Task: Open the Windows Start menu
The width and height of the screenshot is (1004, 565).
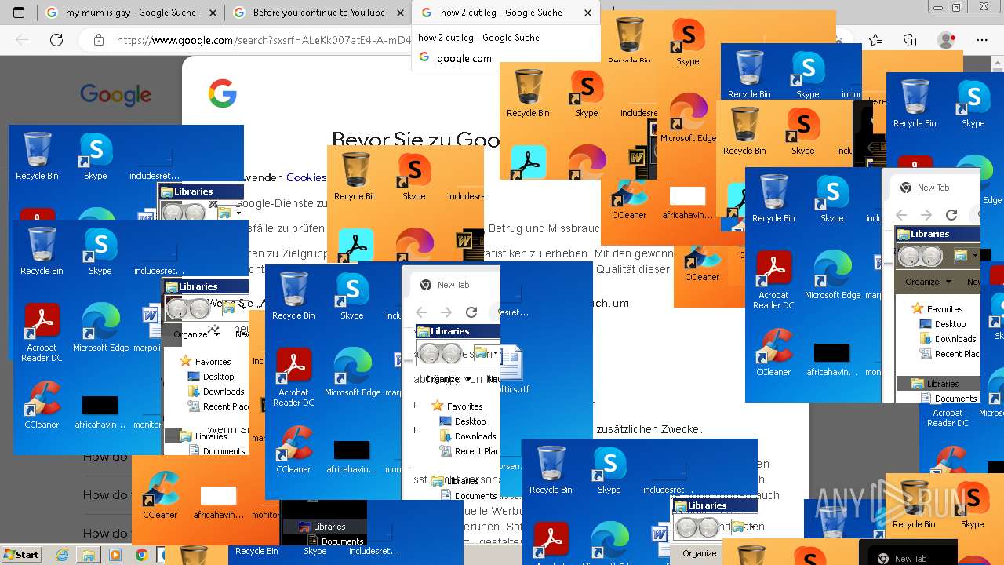Action: (21, 554)
